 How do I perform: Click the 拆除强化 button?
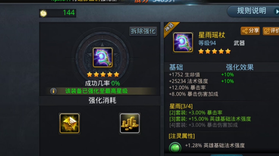[x=143, y=31]
